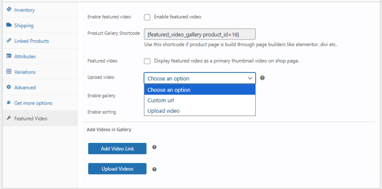Click the 'Enable sorting' label
Viewport: 382px width, 189px height.
point(101,112)
